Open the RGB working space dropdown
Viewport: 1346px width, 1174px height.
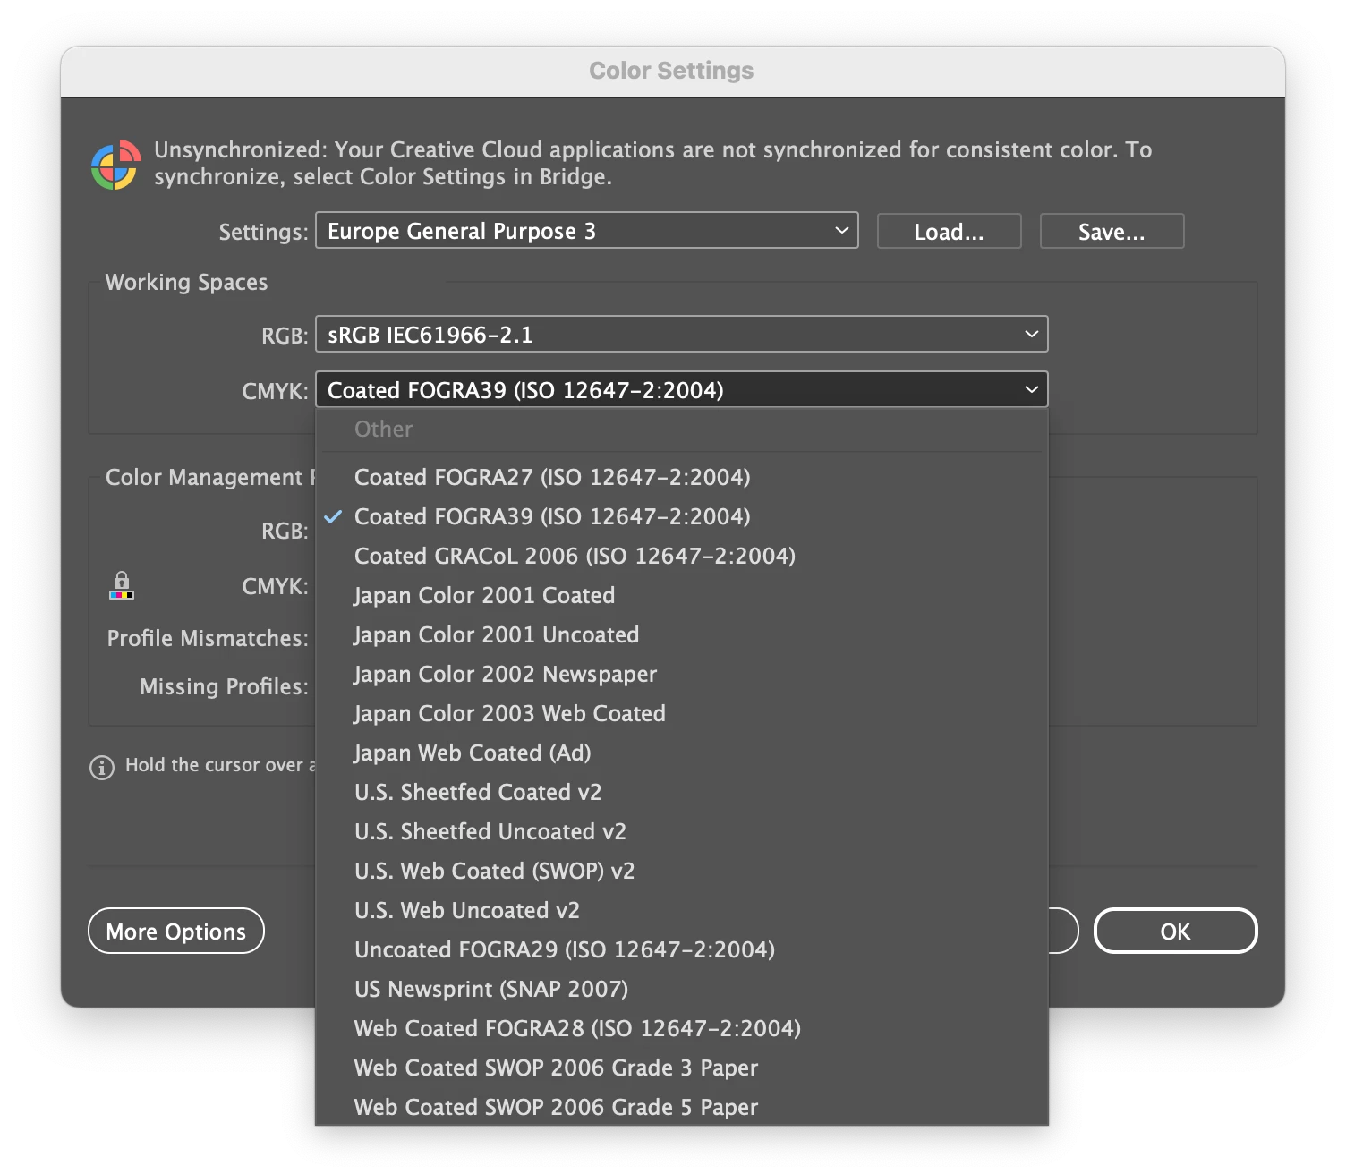tap(682, 335)
